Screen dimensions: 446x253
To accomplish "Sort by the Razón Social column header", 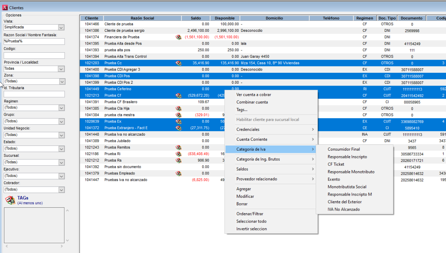I will pos(142,18).
